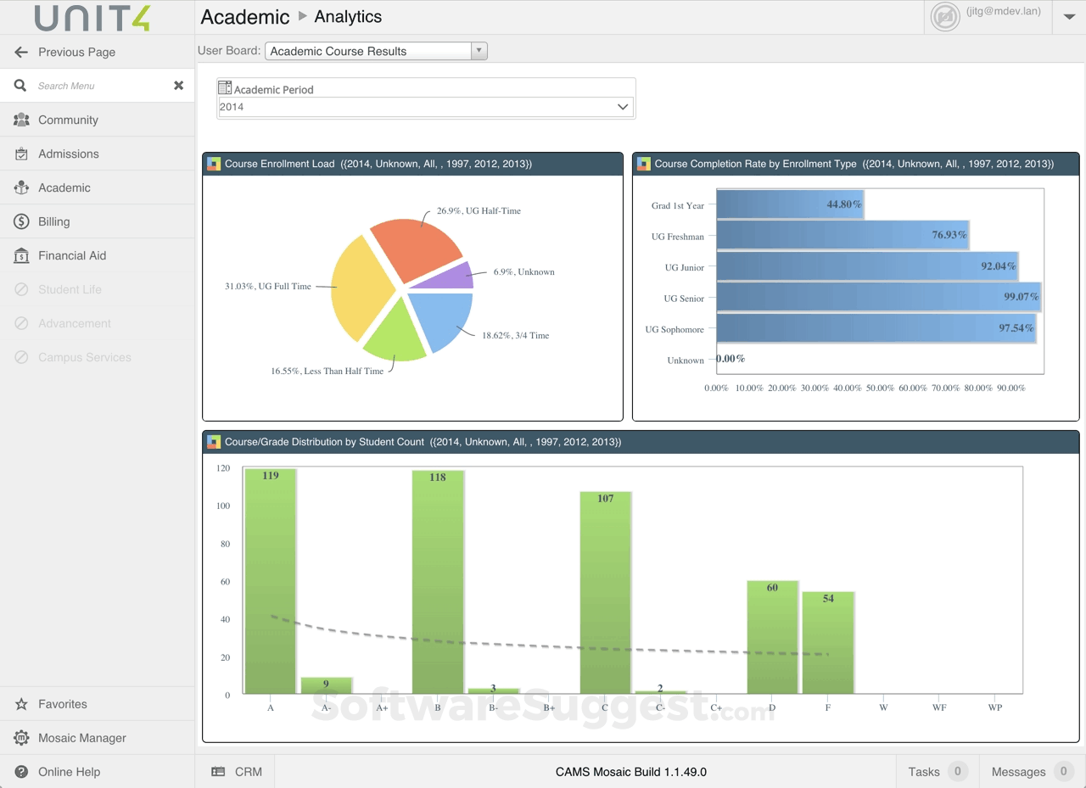Viewport: 1086px width, 788px height.
Task: Open the Admissions section from the sidebar
Action: pyautogui.click(x=20, y=154)
